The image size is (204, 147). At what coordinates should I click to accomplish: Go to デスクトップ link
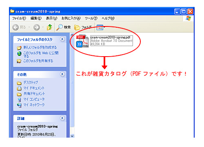coord(31,82)
